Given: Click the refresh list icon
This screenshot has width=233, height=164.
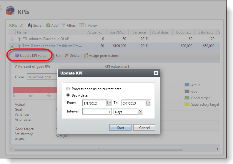Looking at the screenshot, I should 82,26.
